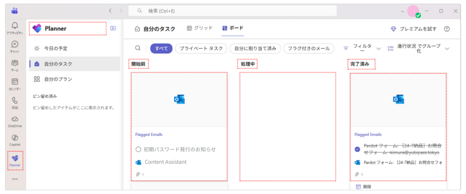
Task: Open OneDrive in the sidebar
Action: pos(15,121)
